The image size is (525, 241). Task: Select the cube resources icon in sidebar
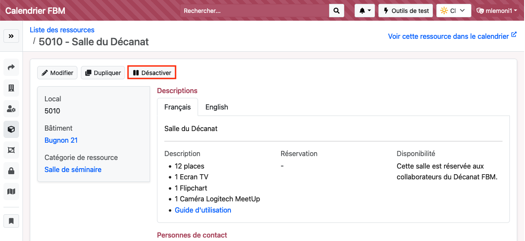[11, 129]
